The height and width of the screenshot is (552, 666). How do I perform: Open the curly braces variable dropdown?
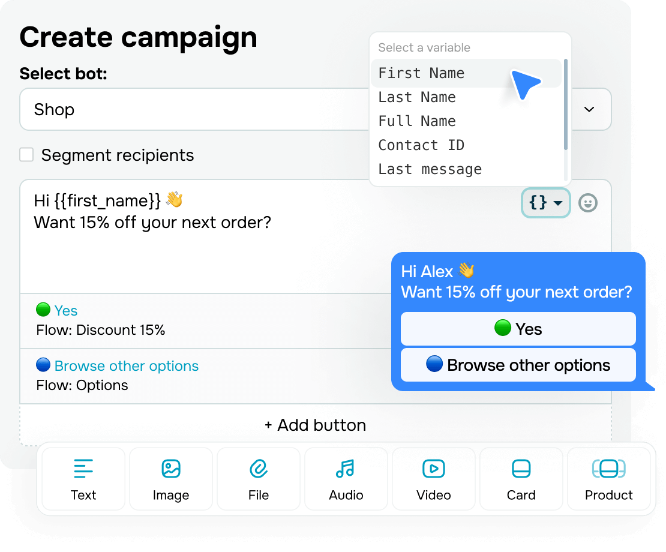(x=545, y=203)
